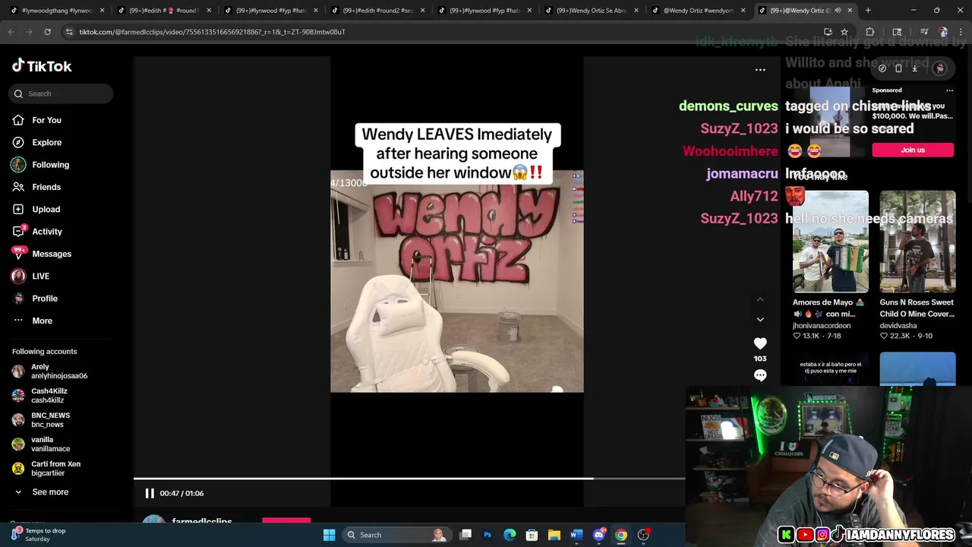Image resolution: width=972 pixels, height=547 pixels.
Task: Click the TikTok logo
Action: coord(42,66)
